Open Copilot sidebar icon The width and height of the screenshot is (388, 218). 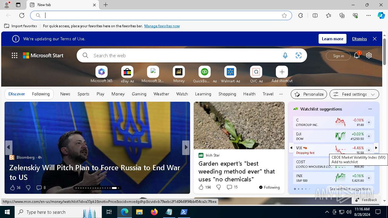coord(381,15)
